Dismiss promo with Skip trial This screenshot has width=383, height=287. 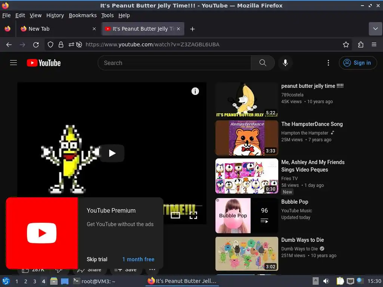97,259
